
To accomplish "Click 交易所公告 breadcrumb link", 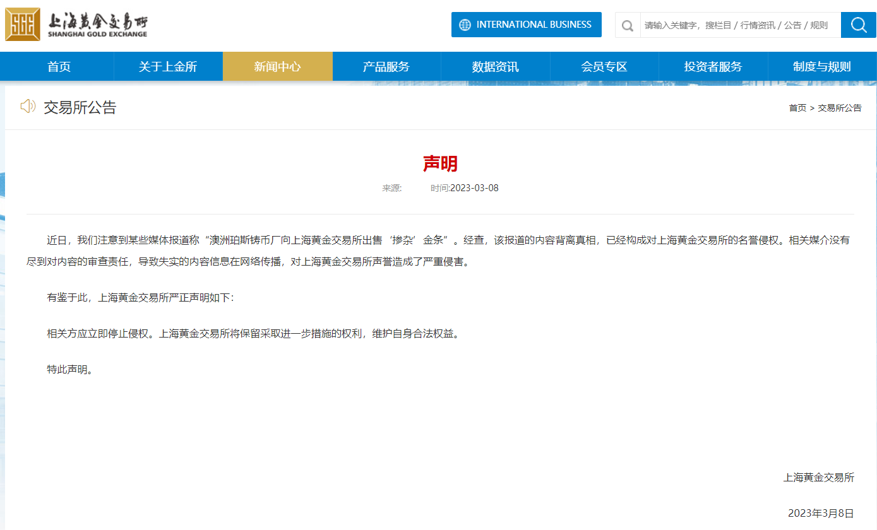I will point(840,108).
